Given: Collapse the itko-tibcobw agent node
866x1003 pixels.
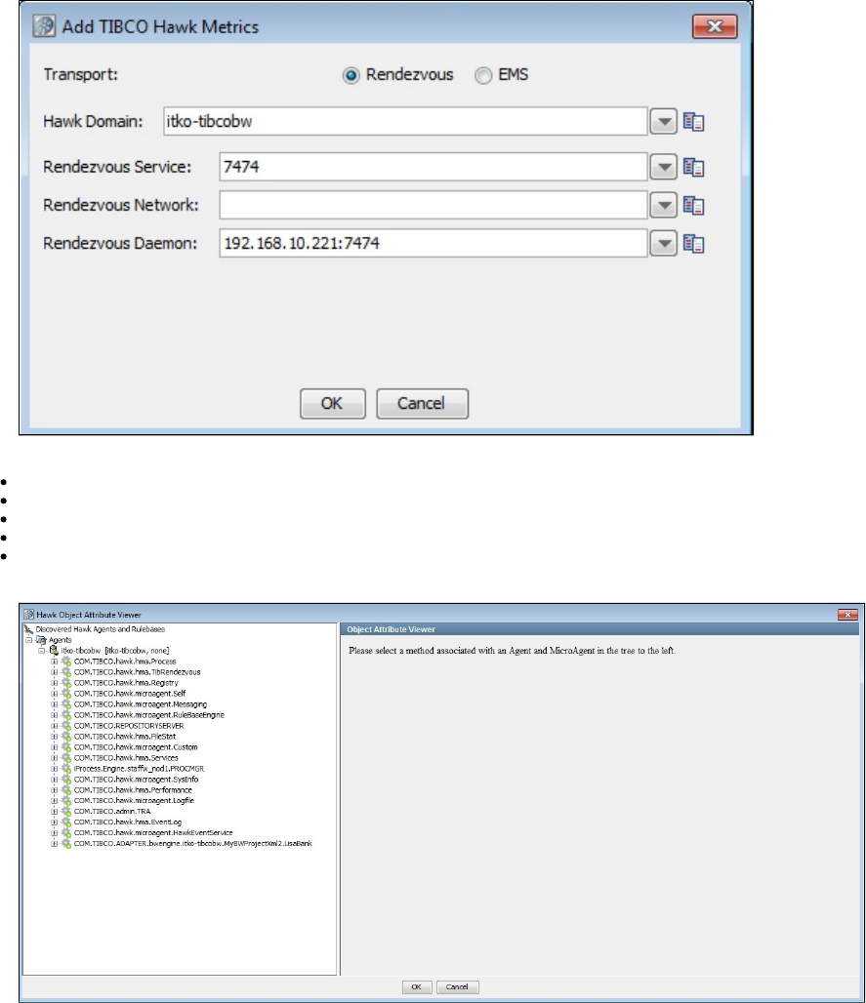Looking at the screenshot, I should click(x=41, y=651).
